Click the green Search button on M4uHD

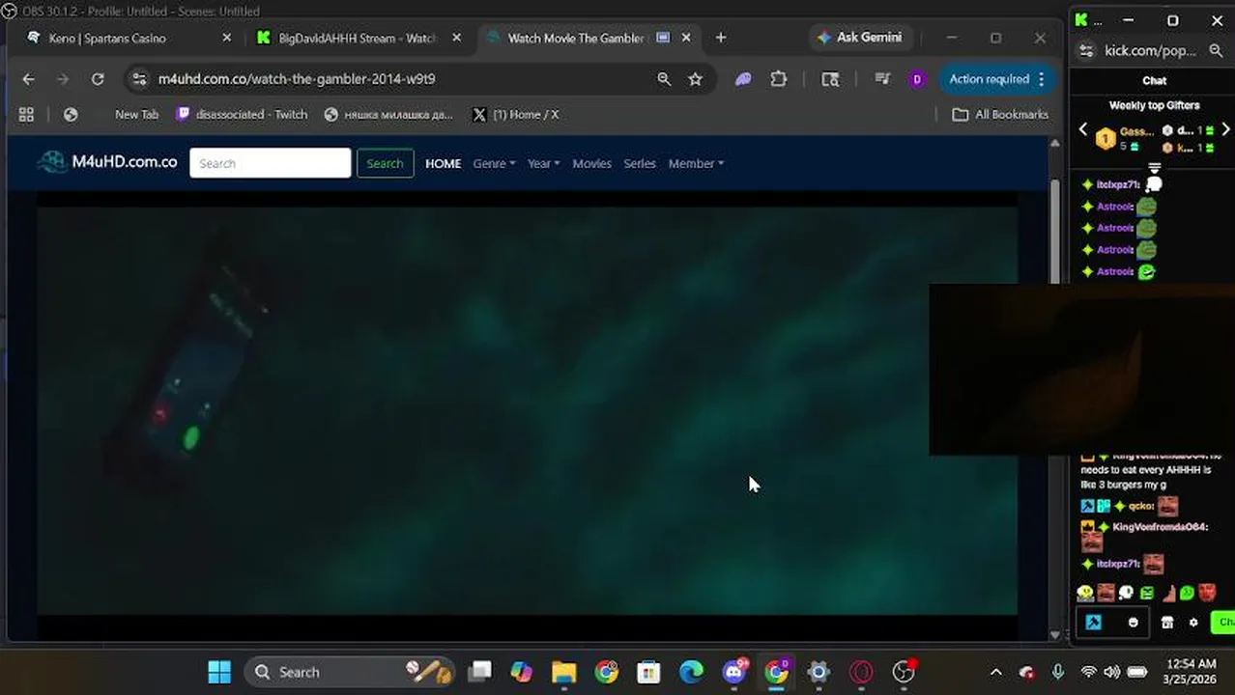click(x=385, y=163)
